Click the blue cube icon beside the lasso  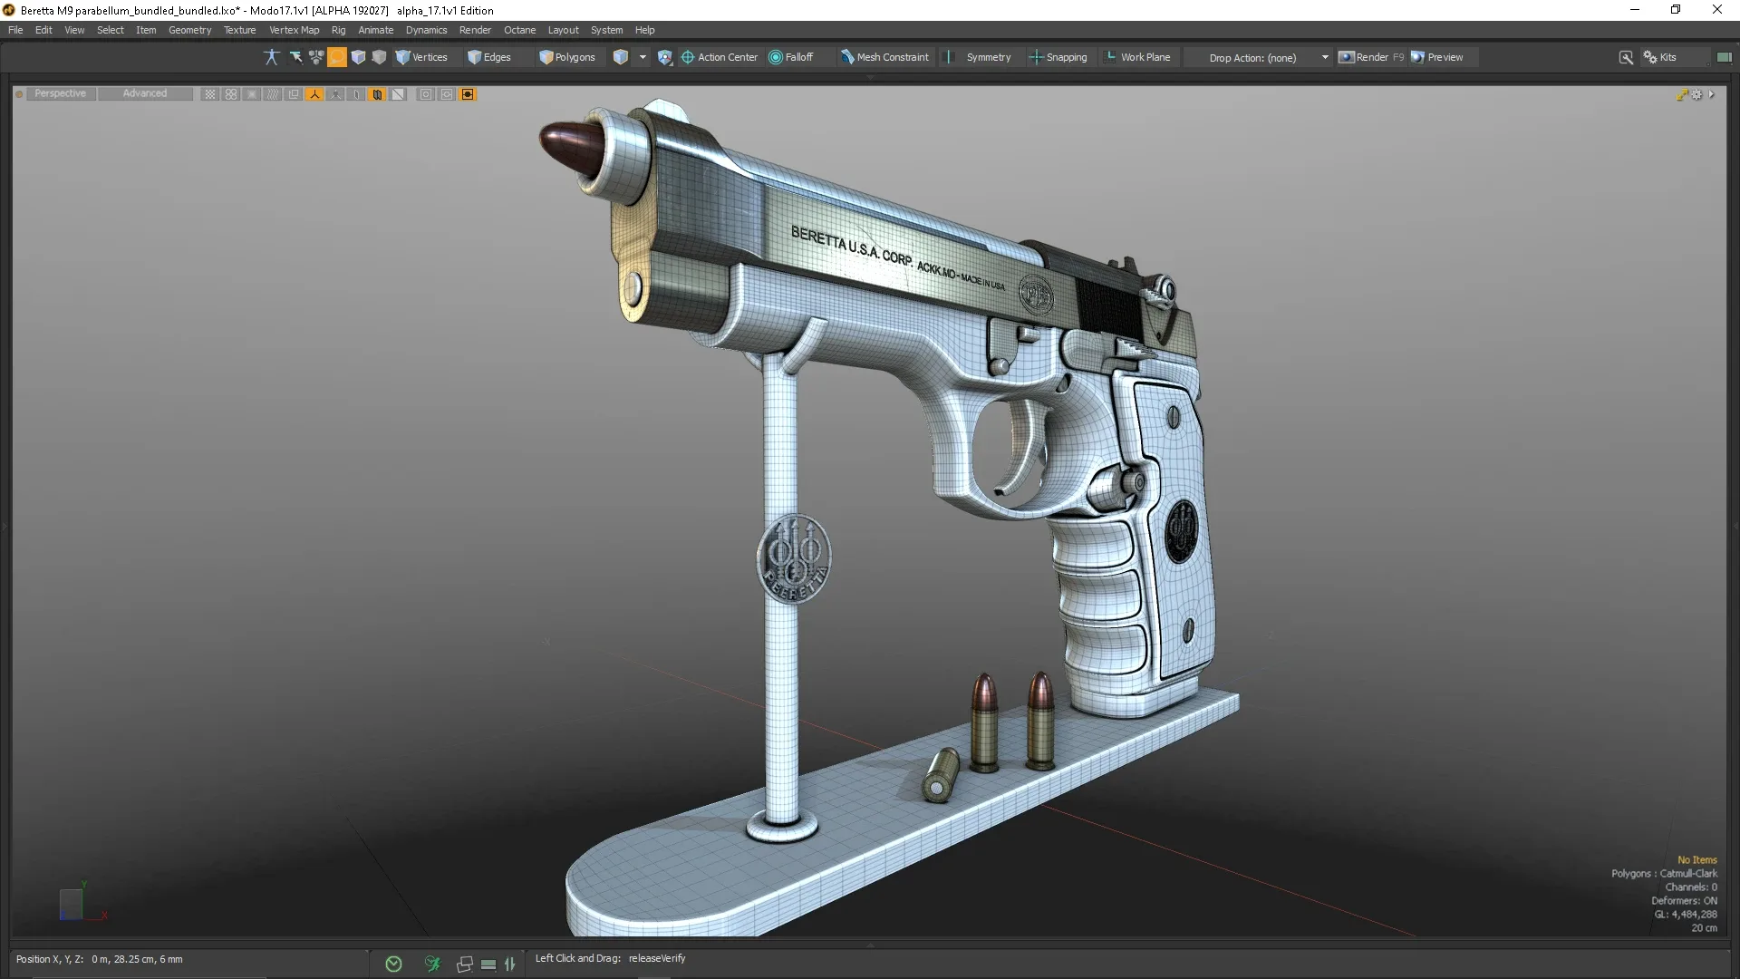coord(358,57)
